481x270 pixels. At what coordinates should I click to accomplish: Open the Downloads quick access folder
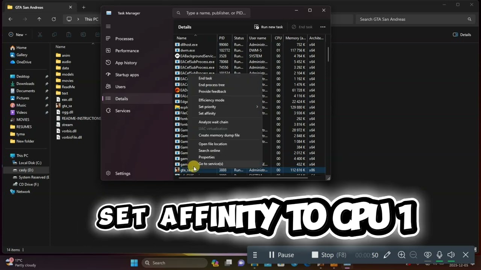pyautogui.click(x=25, y=84)
